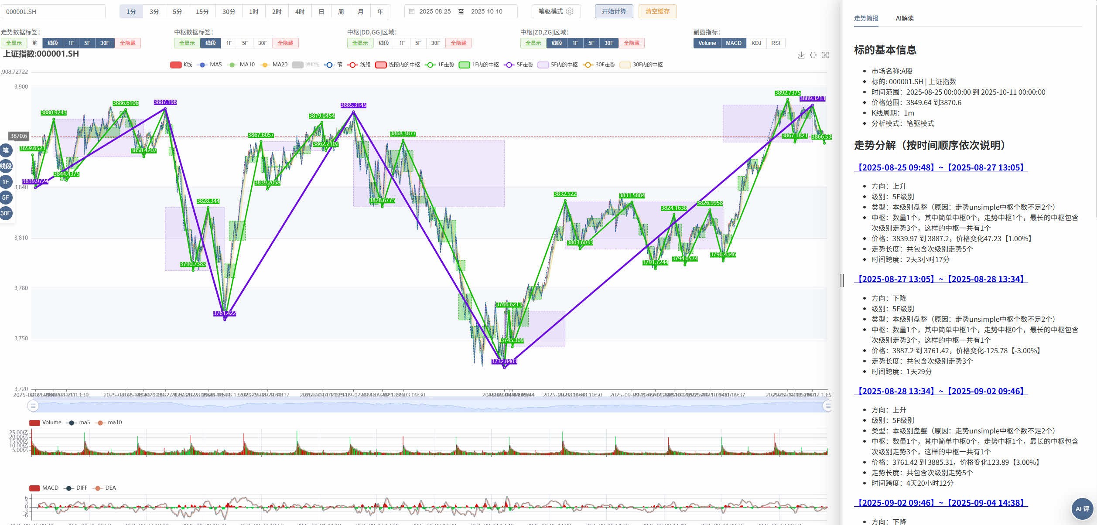Click the area zoom selection icon
The height and width of the screenshot is (525, 1097).
(x=813, y=55)
